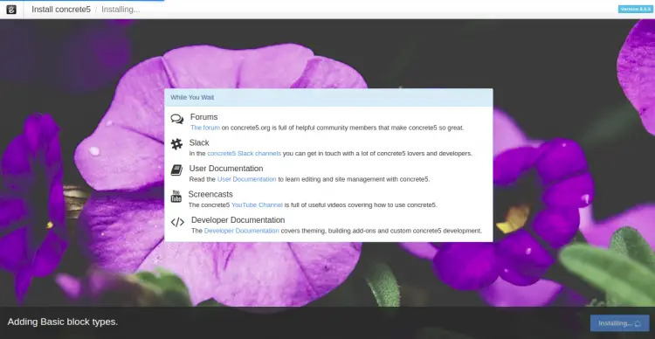Open 'The forum' link
Screen dimensions: 655x339
205,128
